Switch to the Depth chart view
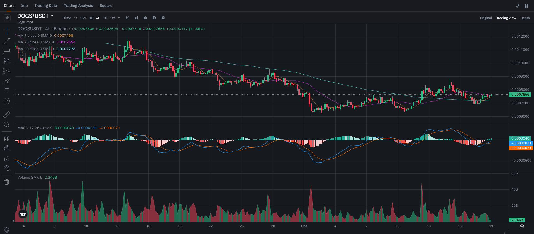This screenshot has width=534, height=234. 525,18
